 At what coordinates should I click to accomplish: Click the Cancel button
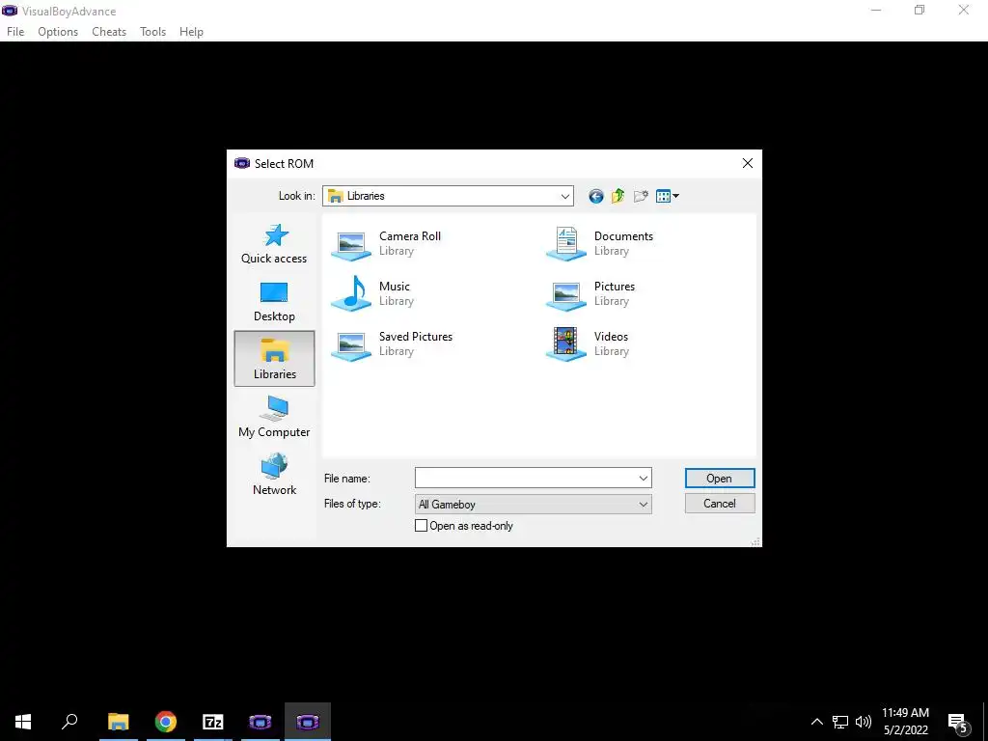(x=720, y=504)
